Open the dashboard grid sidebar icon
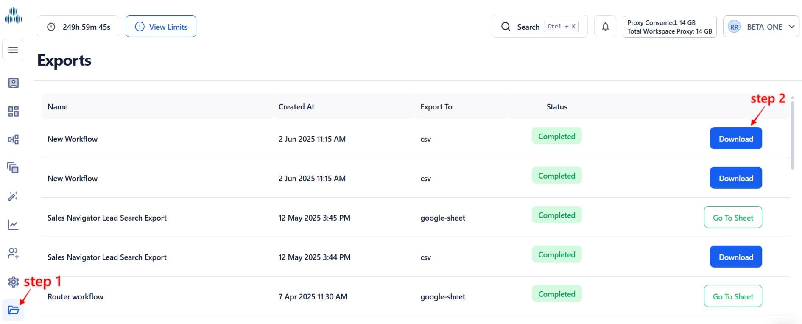The image size is (802, 324). click(x=13, y=112)
